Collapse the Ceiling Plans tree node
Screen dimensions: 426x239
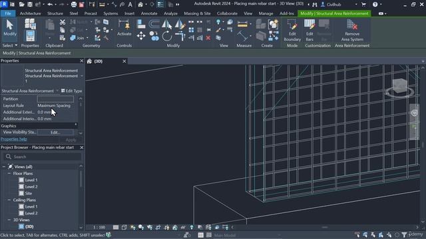pos(9,200)
